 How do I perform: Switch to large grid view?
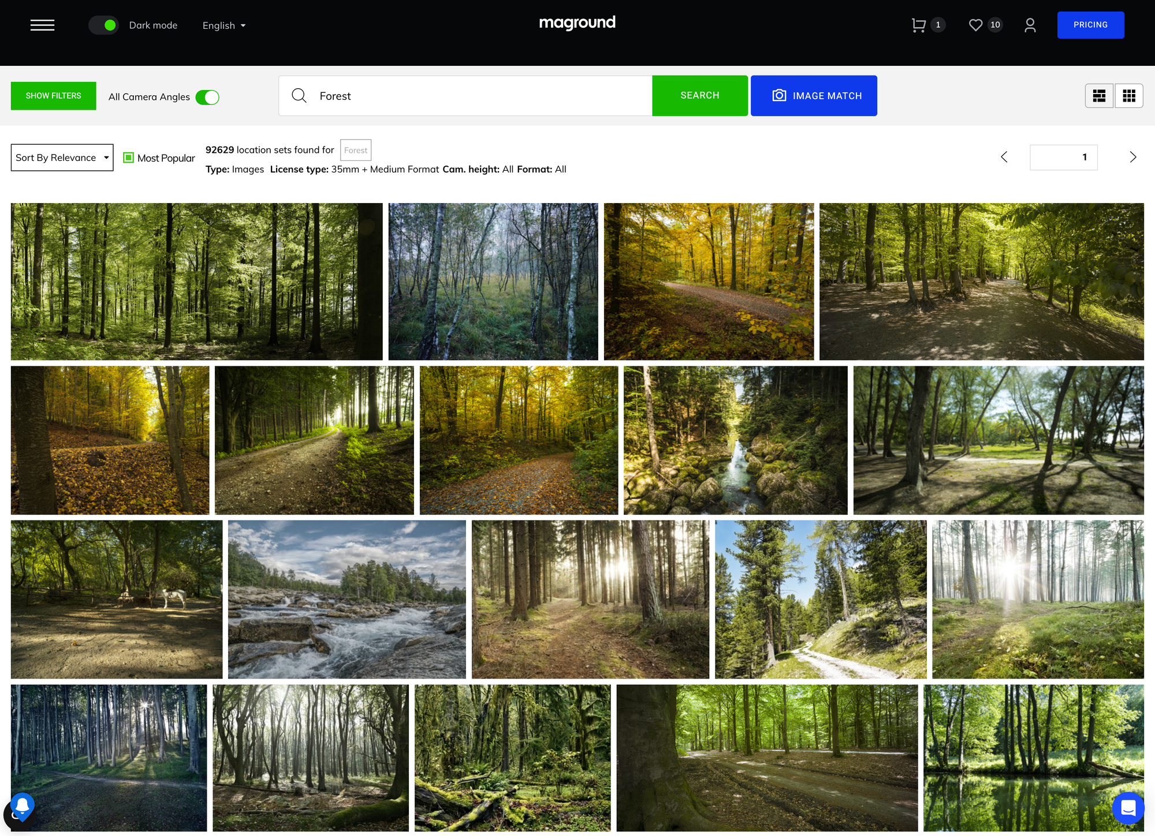(x=1099, y=96)
